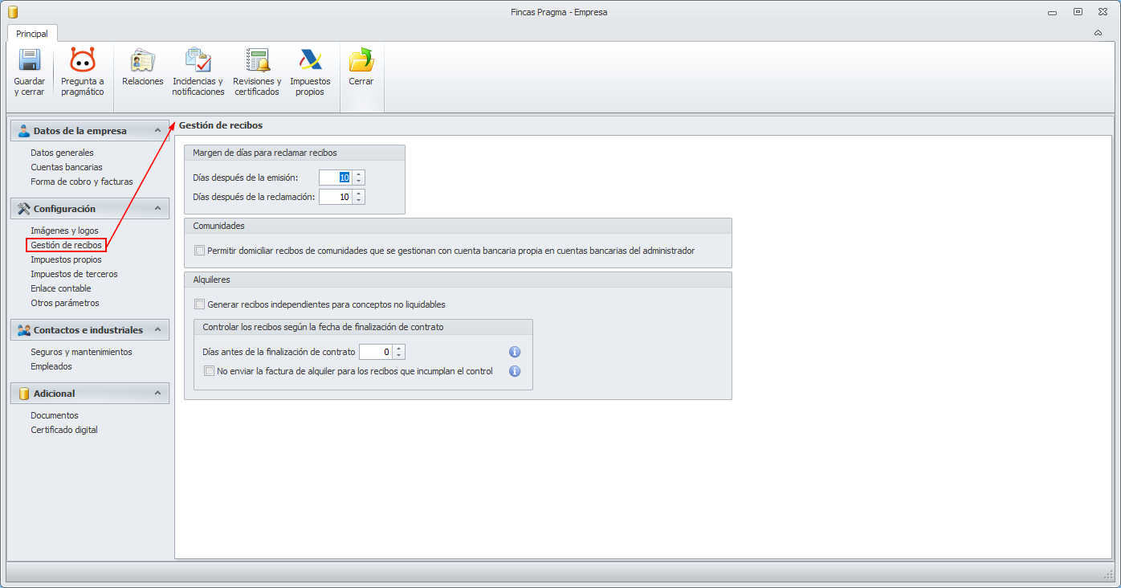The width and height of the screenshot is (1121, 588).
Task: Click the Comunidades section title
Action: point(219,226)
